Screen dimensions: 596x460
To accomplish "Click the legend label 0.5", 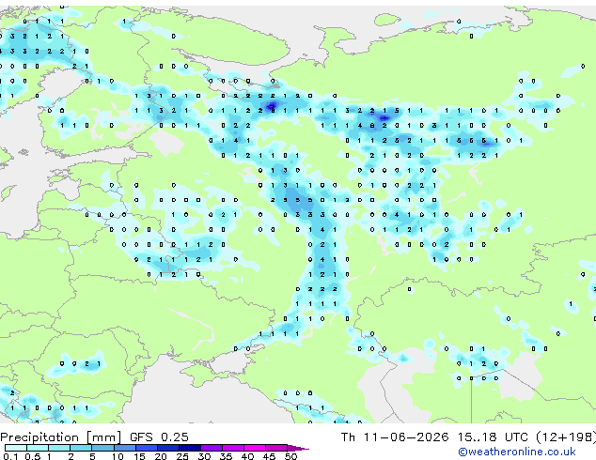I will pyautogui.click(x=32, y=456).
